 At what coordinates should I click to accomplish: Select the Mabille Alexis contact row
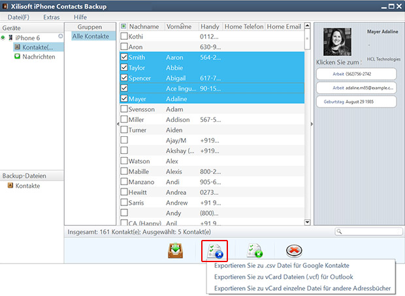[212, 171]
